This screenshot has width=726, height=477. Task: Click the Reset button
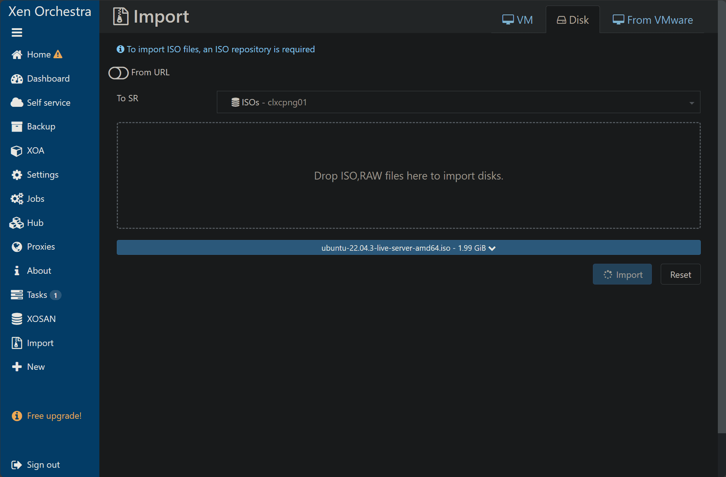[680, 274]
